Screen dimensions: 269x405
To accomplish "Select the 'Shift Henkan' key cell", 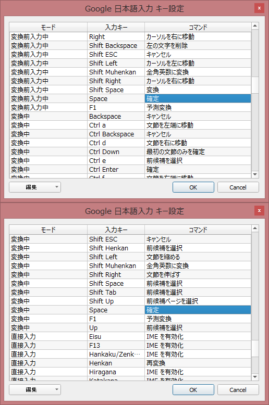I will [x=116, y=248].
